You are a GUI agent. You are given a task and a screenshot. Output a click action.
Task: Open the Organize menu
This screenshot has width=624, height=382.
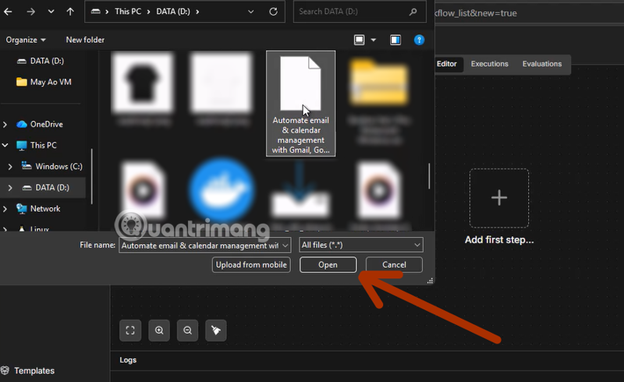[x=26, y=40]
